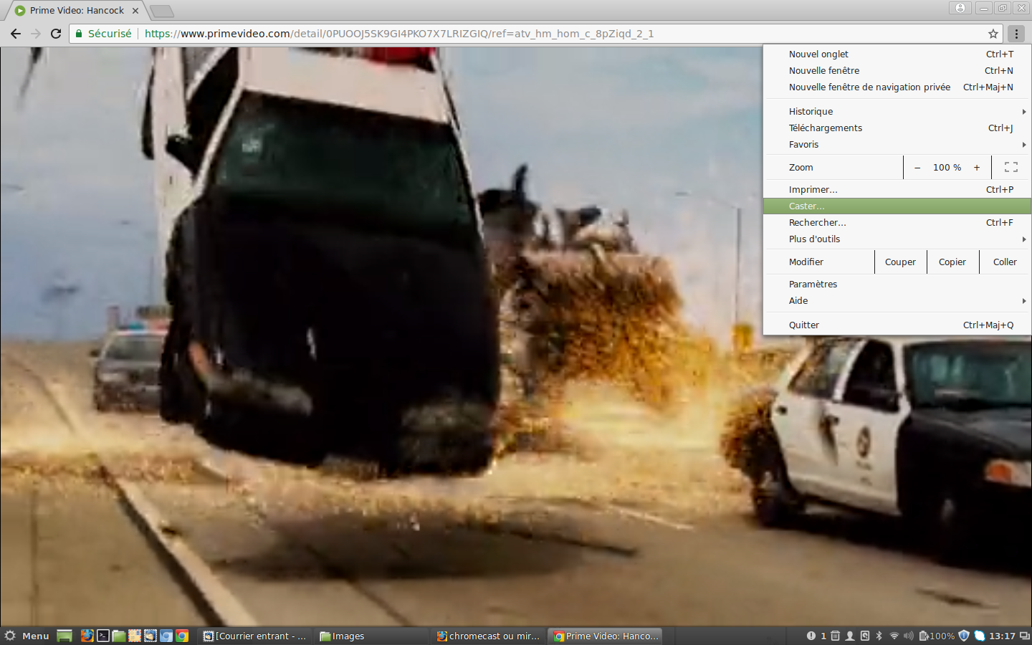Enter fullscreen using the zoom row icon

(x=1011, y=167)
